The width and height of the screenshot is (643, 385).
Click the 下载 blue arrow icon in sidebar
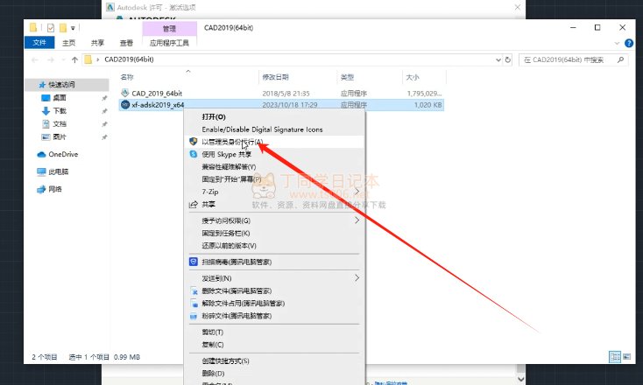pos(46,110)
